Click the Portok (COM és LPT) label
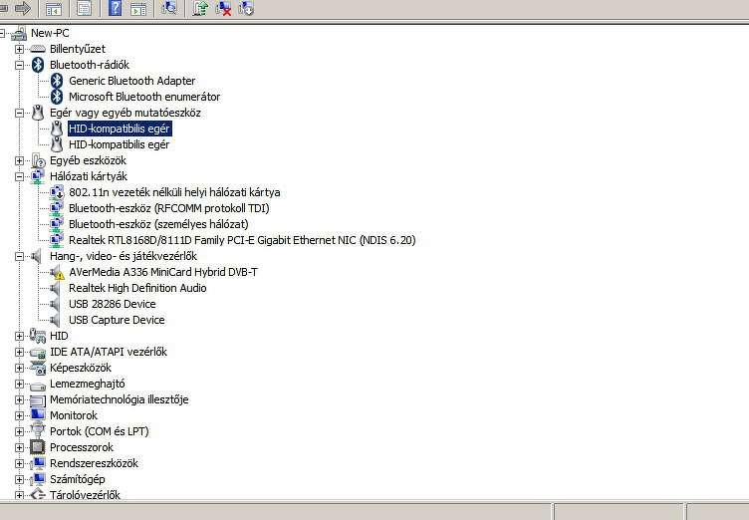The width and height of the screenshot is (749, 520). [100, 431]
